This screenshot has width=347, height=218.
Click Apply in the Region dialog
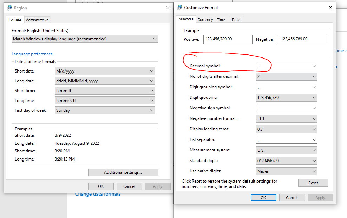coord(158,186)
